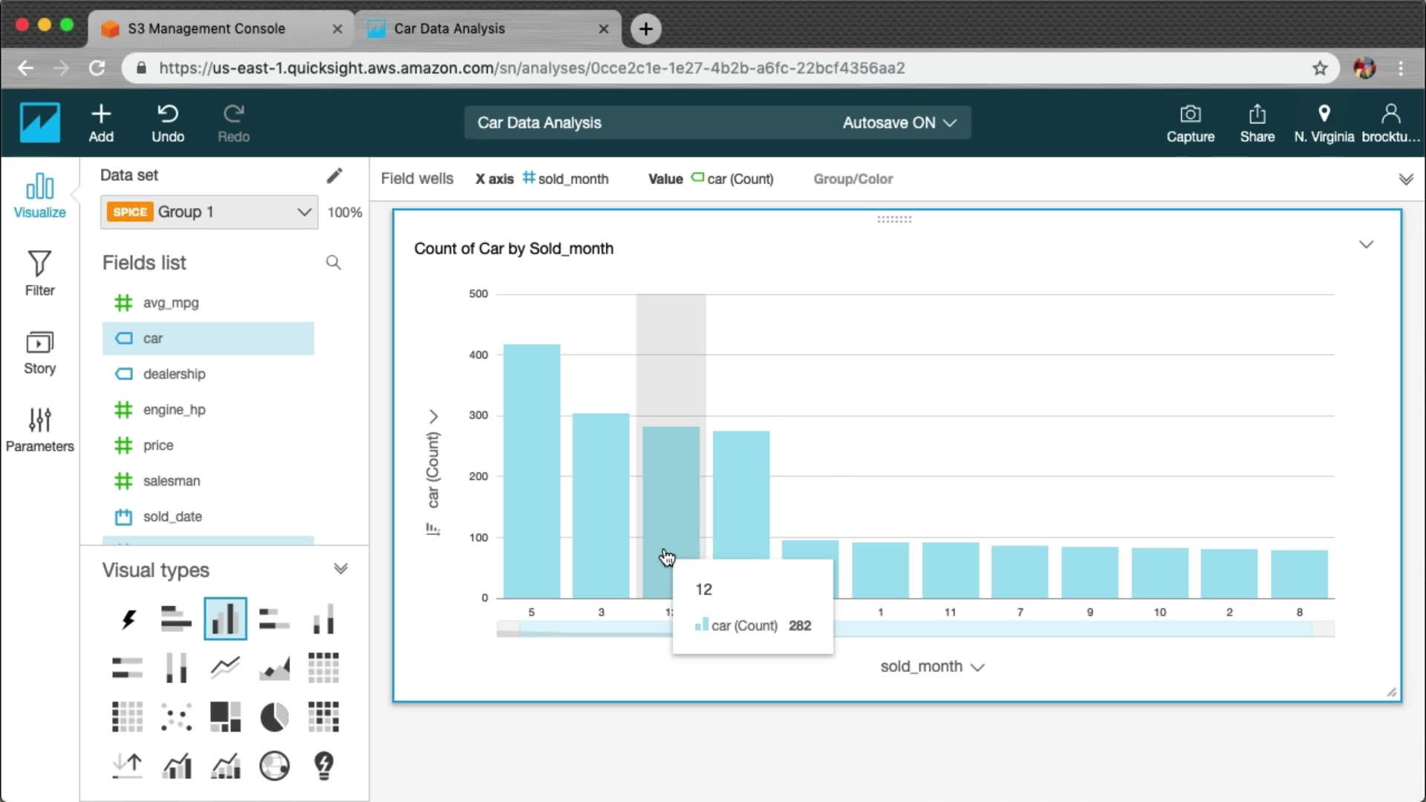1426x802 pixels.
Task: Click the pencil icon to edit data set
Action: pyautogui.click(x=334, y=175)
